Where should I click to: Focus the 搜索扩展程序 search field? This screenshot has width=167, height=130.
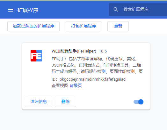point(138,10)
